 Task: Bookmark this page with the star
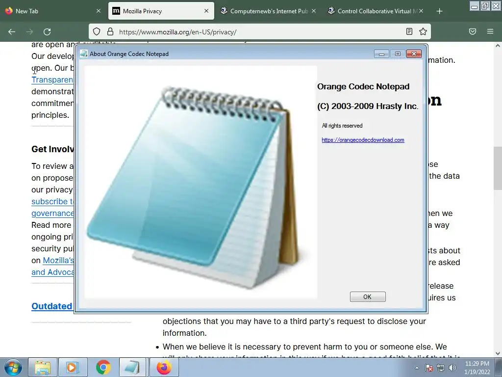tap(423, 31)
